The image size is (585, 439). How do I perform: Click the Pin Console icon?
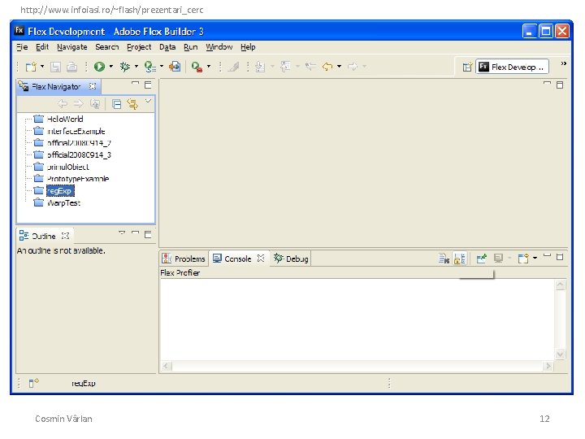point(482,259)
